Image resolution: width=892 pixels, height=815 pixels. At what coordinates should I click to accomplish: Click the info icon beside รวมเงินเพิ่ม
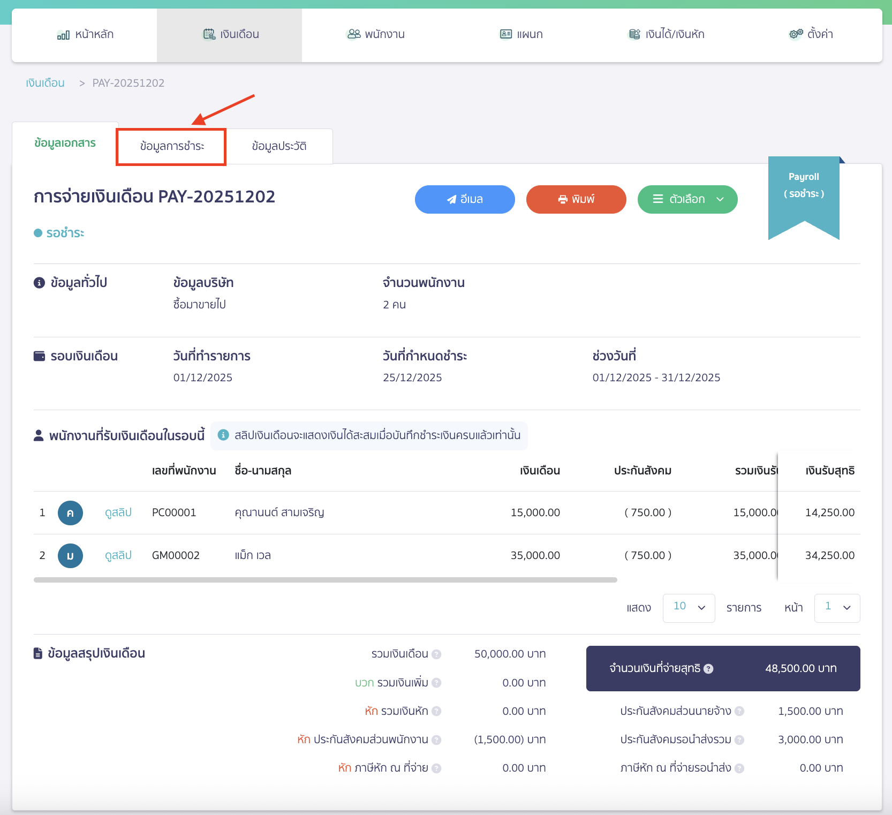pos(436,683)
